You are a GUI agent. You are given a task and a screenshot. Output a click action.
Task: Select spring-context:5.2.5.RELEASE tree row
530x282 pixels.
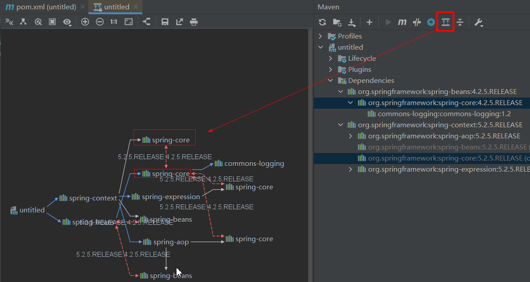pyautogui.click(x=422, y=125)
